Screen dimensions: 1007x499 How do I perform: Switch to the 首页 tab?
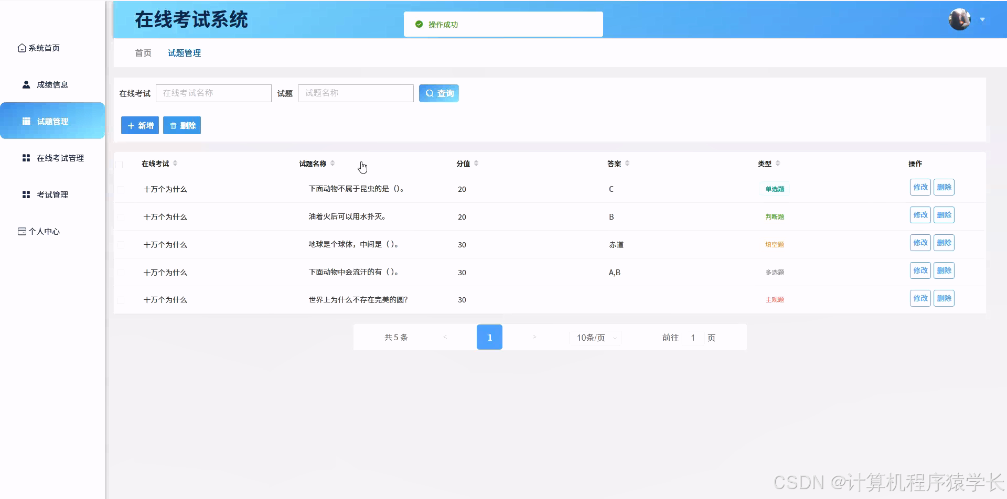tap(142, 52)
